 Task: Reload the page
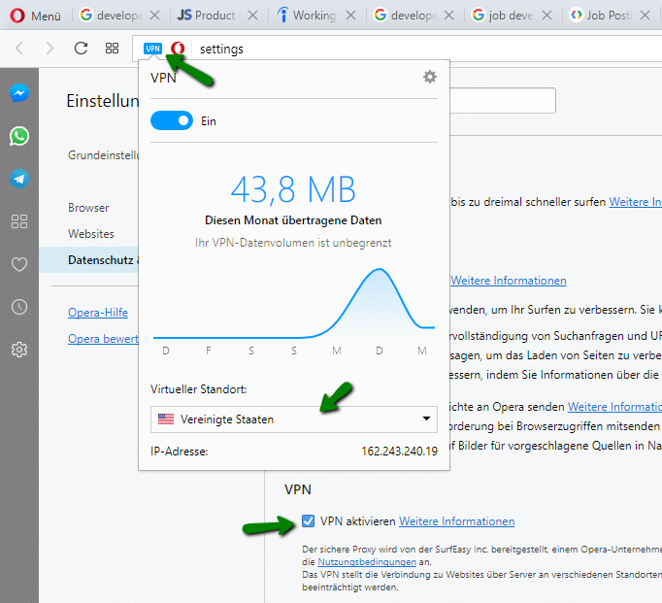81,49
